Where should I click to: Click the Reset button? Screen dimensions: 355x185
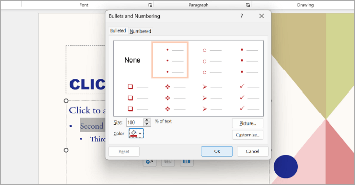pyautogui.click(x=124, y=151)
